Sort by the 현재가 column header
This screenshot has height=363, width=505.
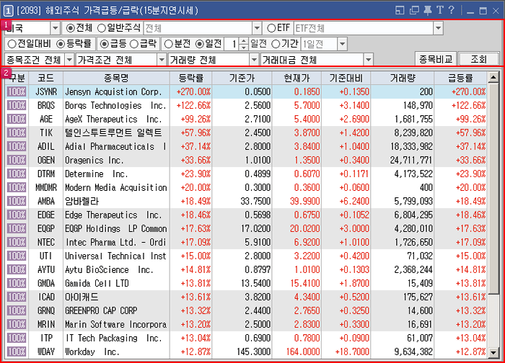[297, 78]
